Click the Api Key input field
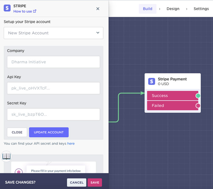 coord(54,88)
